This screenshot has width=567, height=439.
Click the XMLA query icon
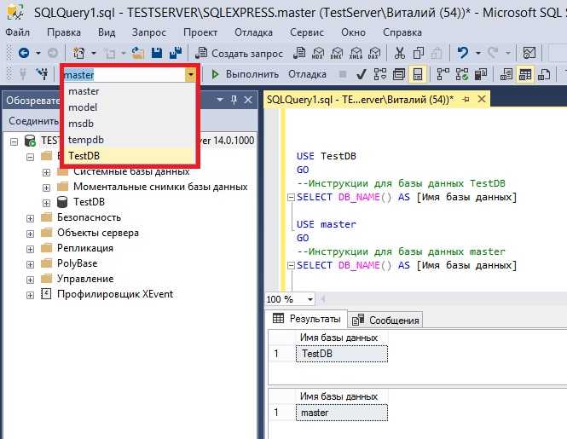pyautogui.click(x=355, y=53)
